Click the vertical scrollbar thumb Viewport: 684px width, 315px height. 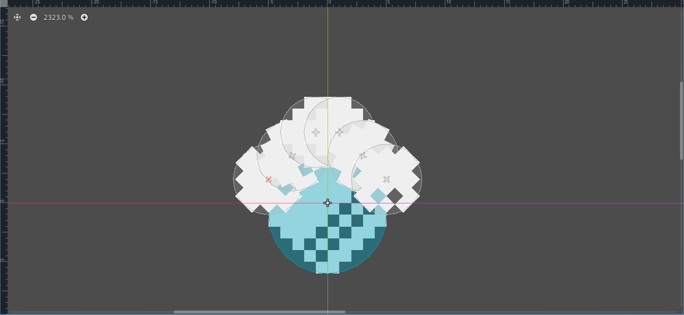point(681,120)
